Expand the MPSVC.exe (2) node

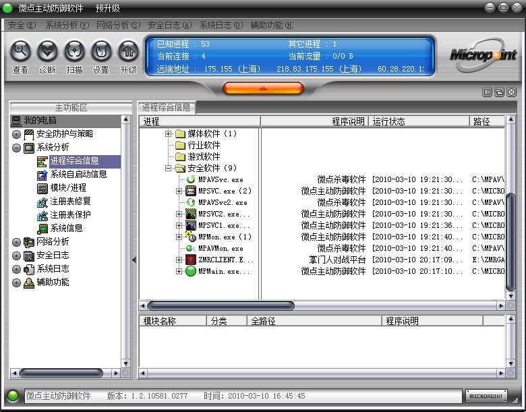point(179,191)
